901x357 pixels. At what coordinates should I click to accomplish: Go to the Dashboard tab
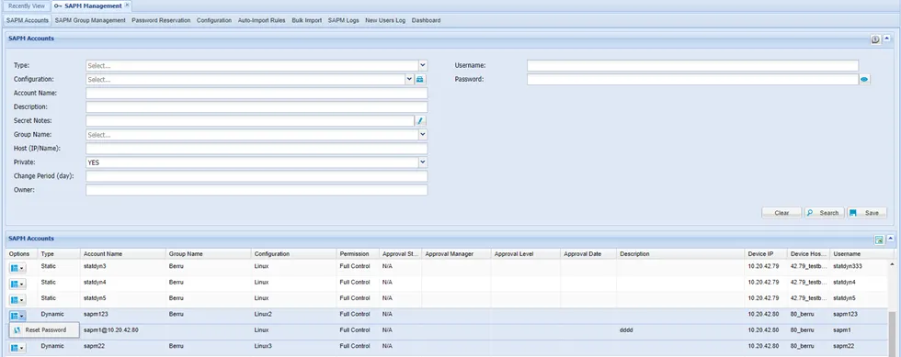click(x=427, y=20)
